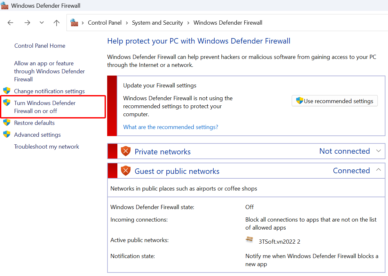The width and height of the screenshot is (388, 276).
Task: Click shield icon beside Change notification settings
Action: point(7,91)
